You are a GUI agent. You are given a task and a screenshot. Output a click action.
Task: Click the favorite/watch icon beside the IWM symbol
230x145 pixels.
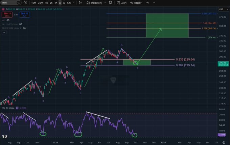tap(19, 3)
